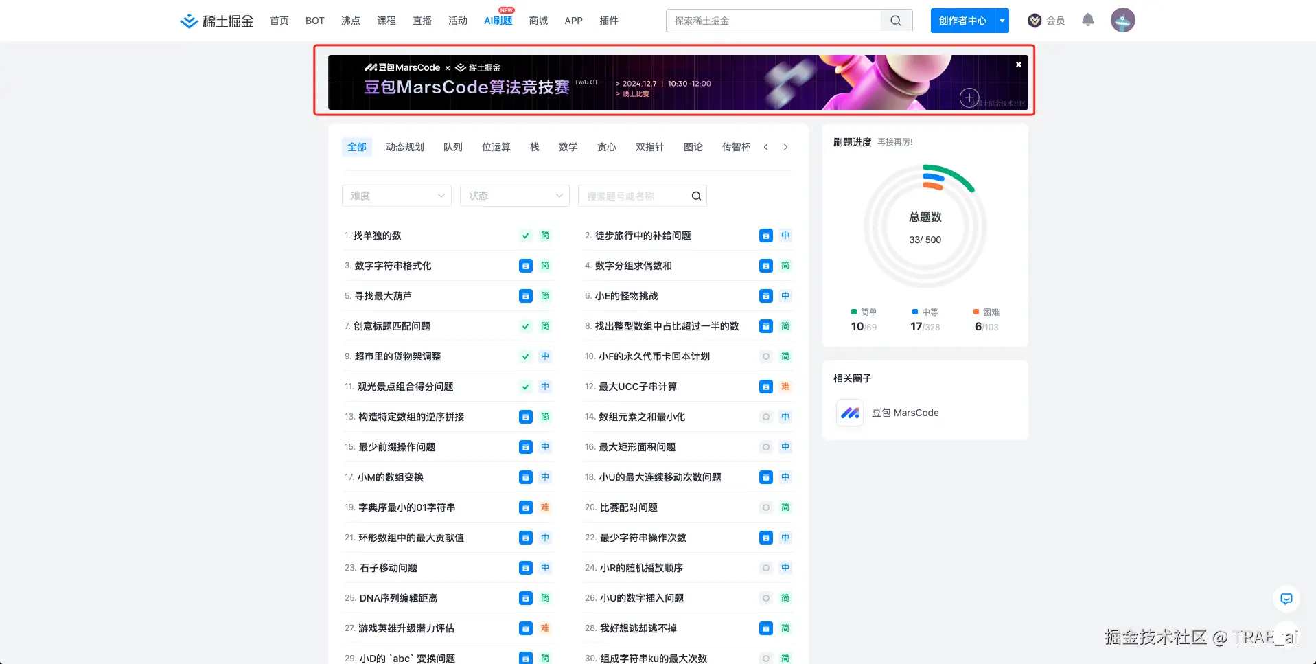The image size is (1316, 664).
Task: Click the 探索稀土掘金 search field
Action: [x=774, y=21]
